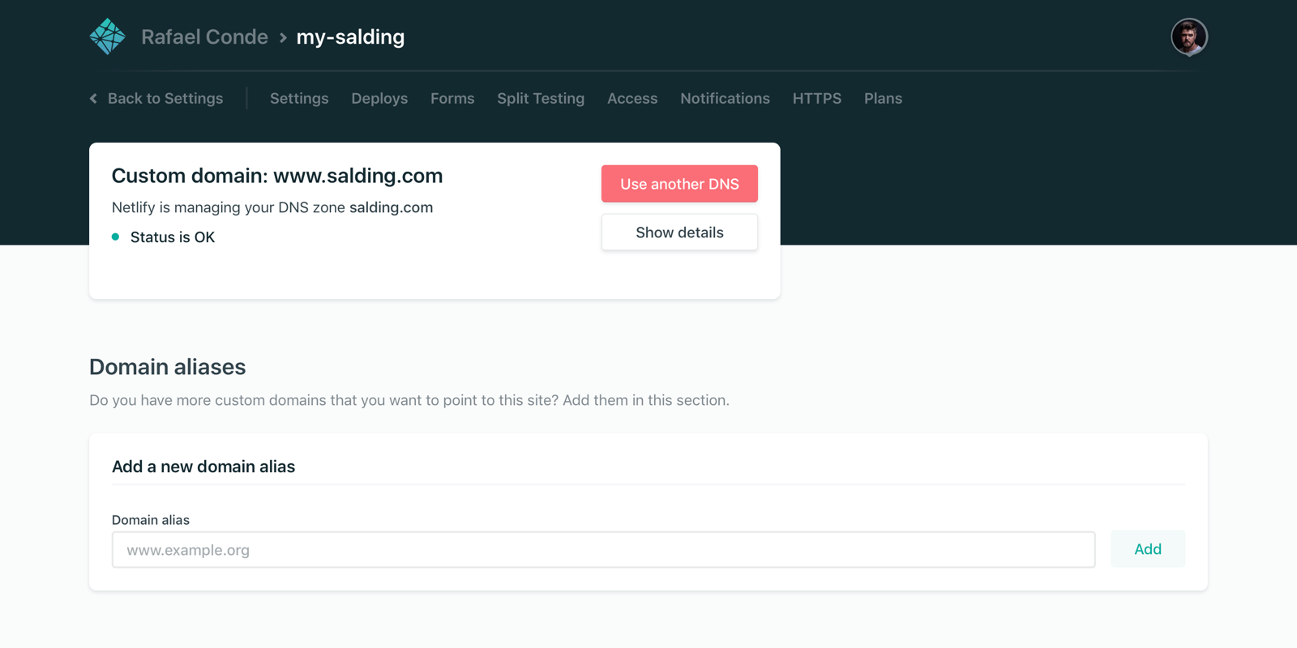Open the Forms section

tap(452, 98)
